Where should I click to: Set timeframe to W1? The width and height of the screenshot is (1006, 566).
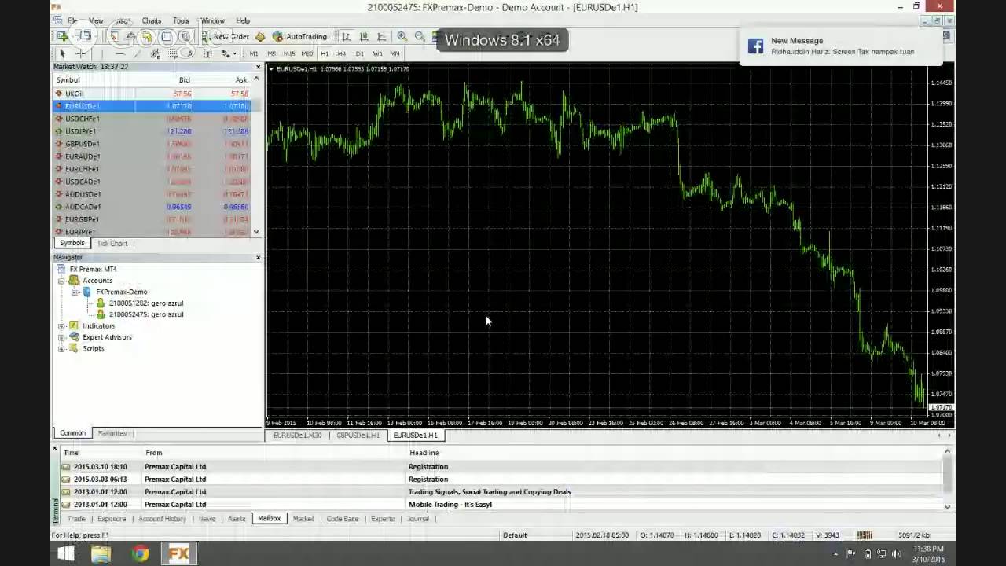(x=377, y=53)
